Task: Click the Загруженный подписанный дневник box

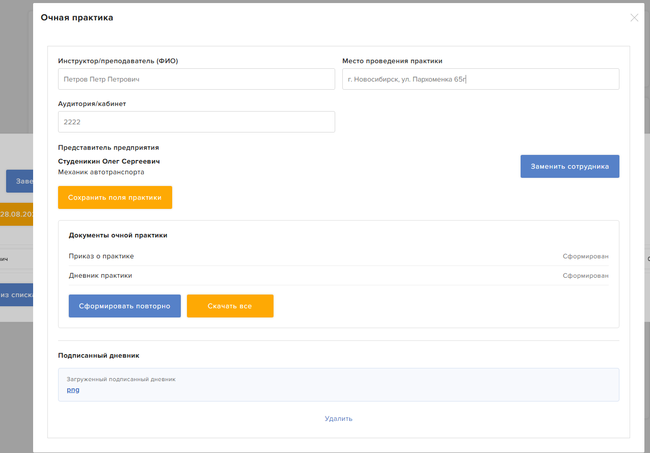Action: point(339,385)
